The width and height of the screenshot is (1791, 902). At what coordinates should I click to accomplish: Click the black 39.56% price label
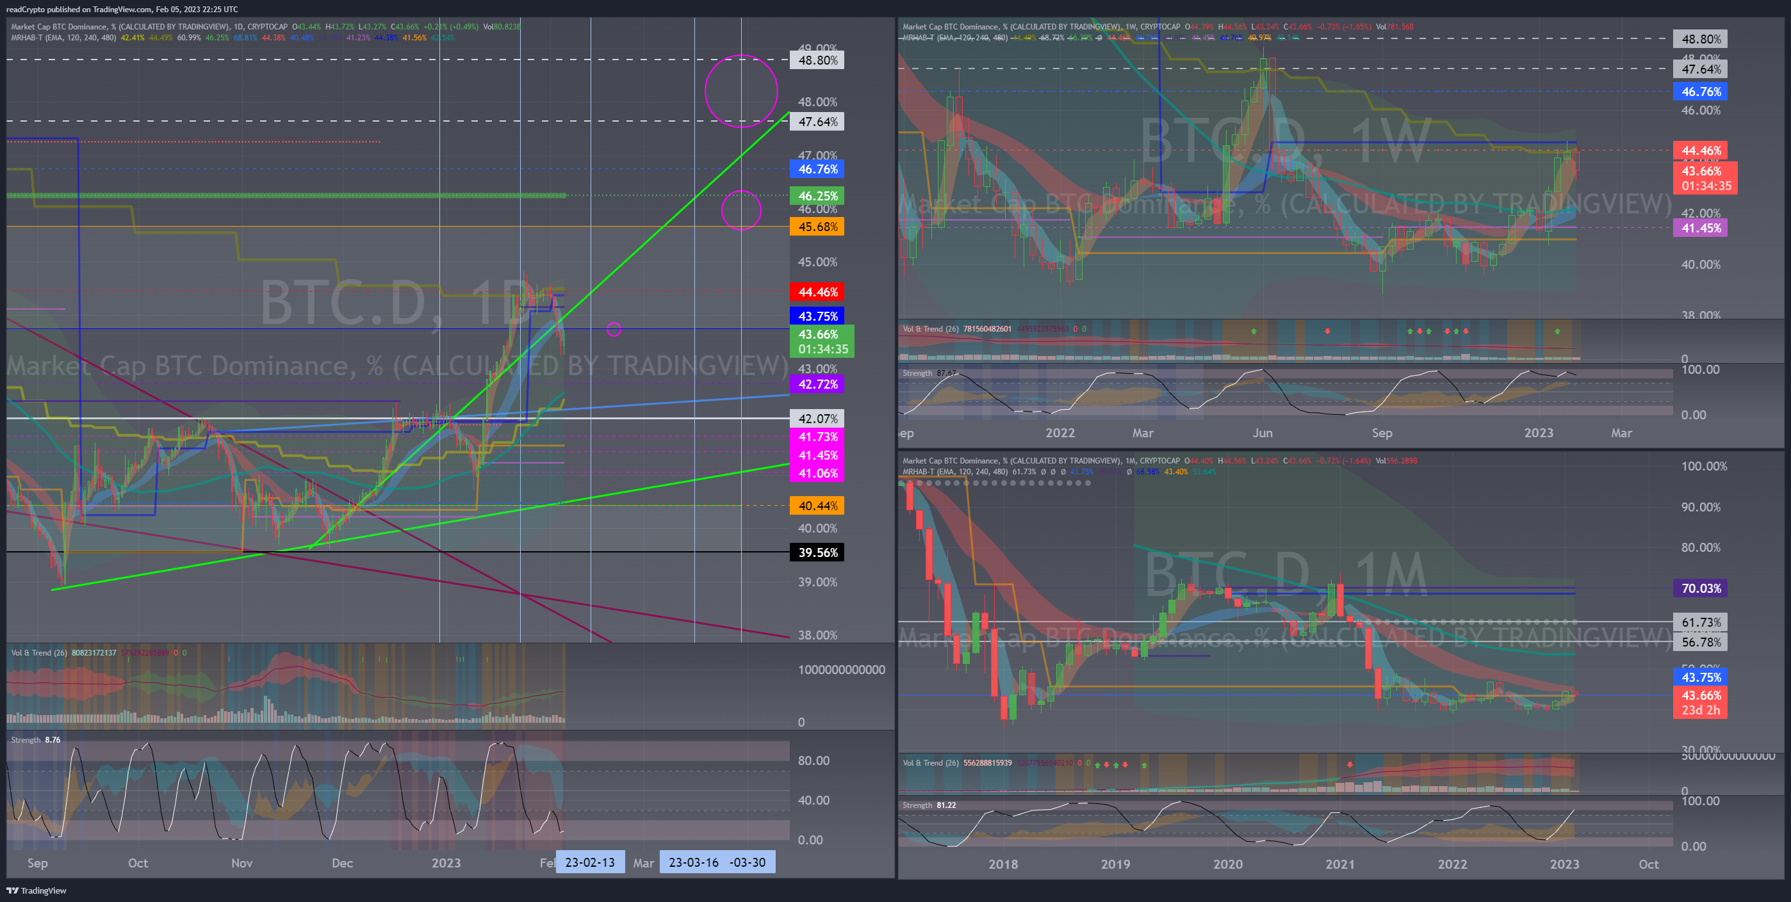817,552
